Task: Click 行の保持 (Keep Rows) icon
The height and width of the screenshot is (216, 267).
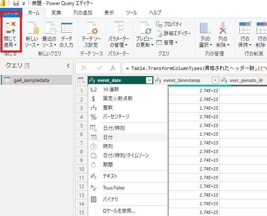Action: pyautogui.click(x=245, y=28)
